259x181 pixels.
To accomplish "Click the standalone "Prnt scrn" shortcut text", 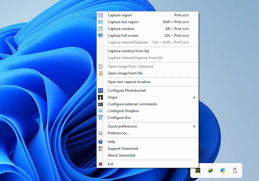I will coord(181,15).
